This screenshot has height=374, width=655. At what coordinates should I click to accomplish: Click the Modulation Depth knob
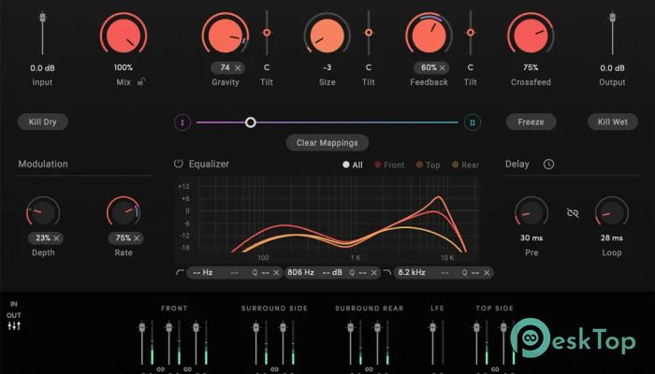click(43, 212)
